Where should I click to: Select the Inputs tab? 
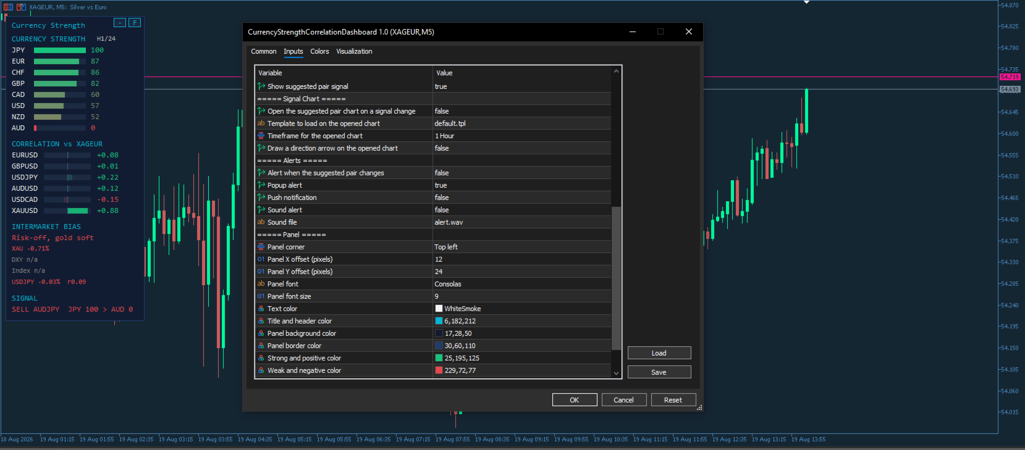tap(293, 51)
